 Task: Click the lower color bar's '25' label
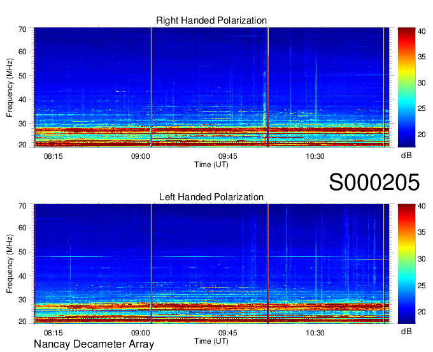pos(422,285)
